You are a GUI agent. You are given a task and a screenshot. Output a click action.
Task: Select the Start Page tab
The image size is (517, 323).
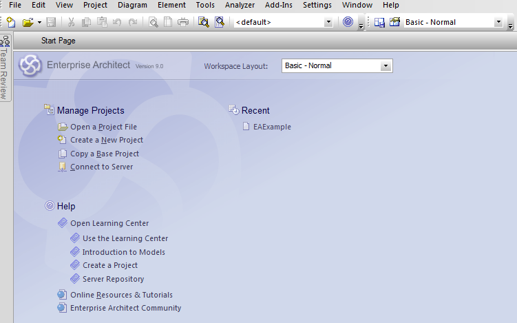(59, 41)
